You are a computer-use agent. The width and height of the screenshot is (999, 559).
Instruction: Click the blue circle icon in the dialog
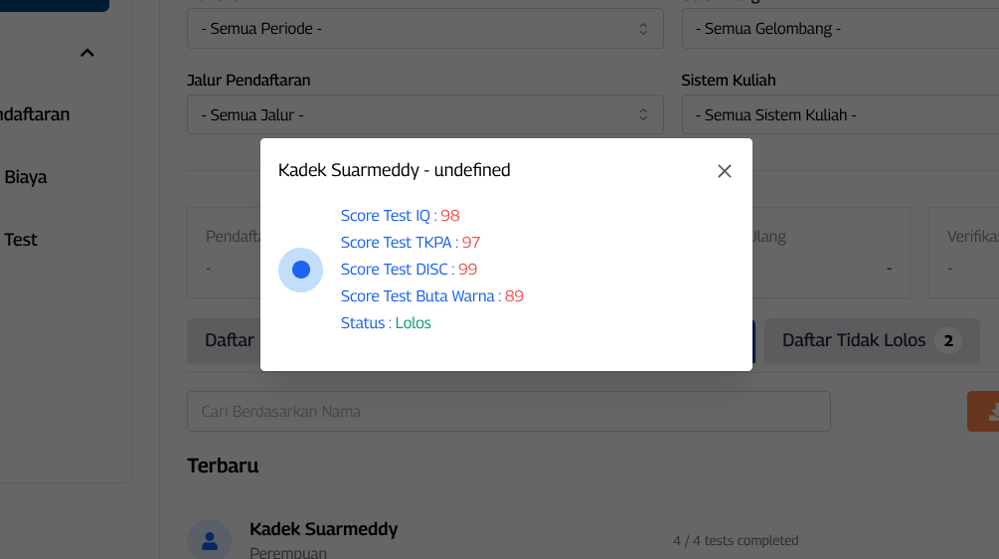click(x=300, y=270)
